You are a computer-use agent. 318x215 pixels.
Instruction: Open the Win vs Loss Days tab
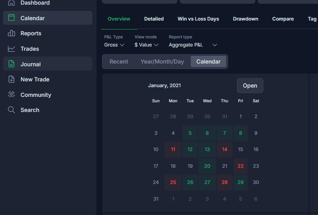click(x=198, y=19)
